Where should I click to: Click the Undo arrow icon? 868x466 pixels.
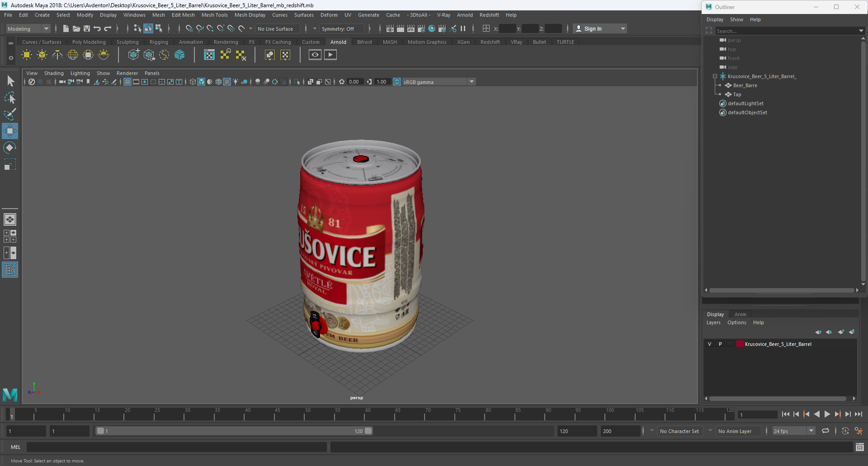(x=97, y=28)
